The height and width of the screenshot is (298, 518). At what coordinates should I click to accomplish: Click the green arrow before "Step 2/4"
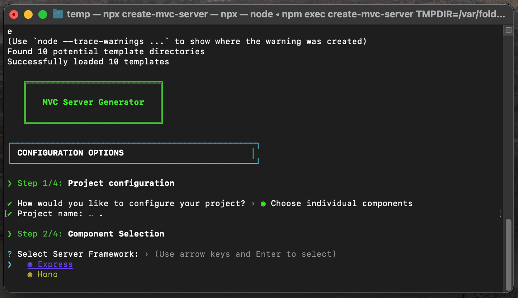(x=9, y=234)
